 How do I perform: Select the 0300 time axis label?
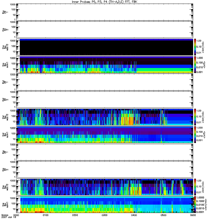[x=104, y=215]
